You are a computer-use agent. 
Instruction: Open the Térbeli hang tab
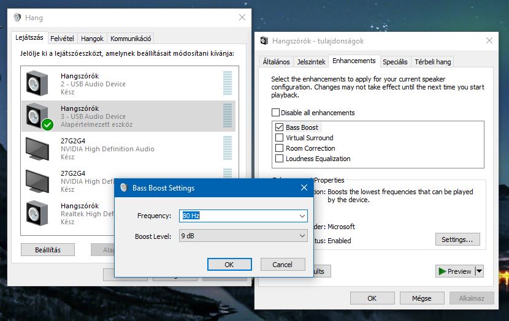[x=432, y=62]
